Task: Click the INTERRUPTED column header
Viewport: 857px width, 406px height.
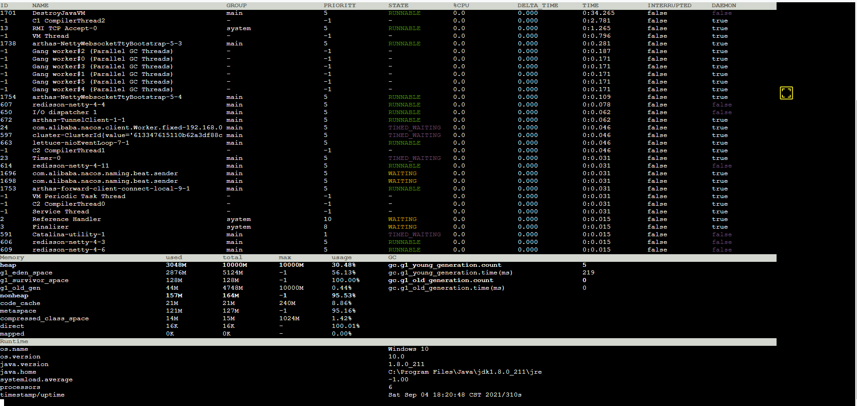Action: click(669, 5)
